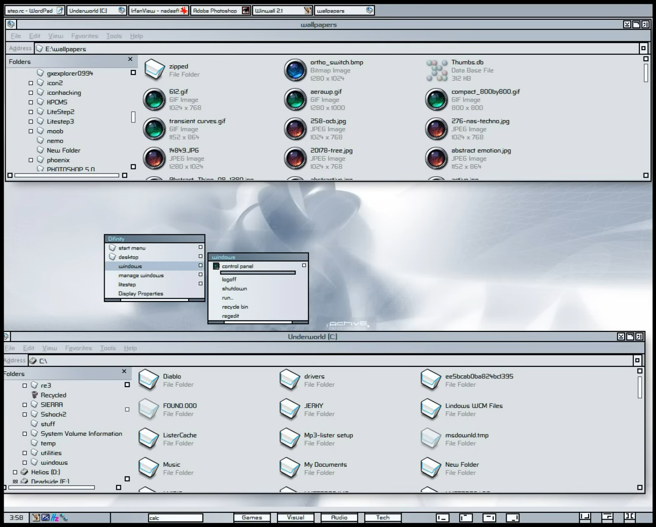This screenshot has width=656, height=527.
Task: Click wallpapers folder tree scrollbar thumb
Action: (x=133, y=117)
